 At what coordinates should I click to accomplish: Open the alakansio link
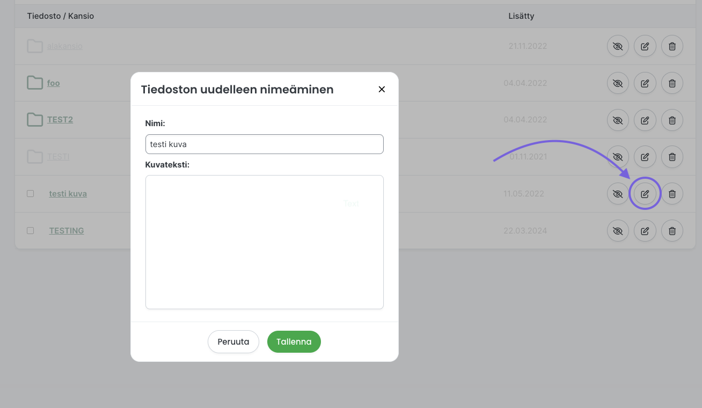coord(65,46)
